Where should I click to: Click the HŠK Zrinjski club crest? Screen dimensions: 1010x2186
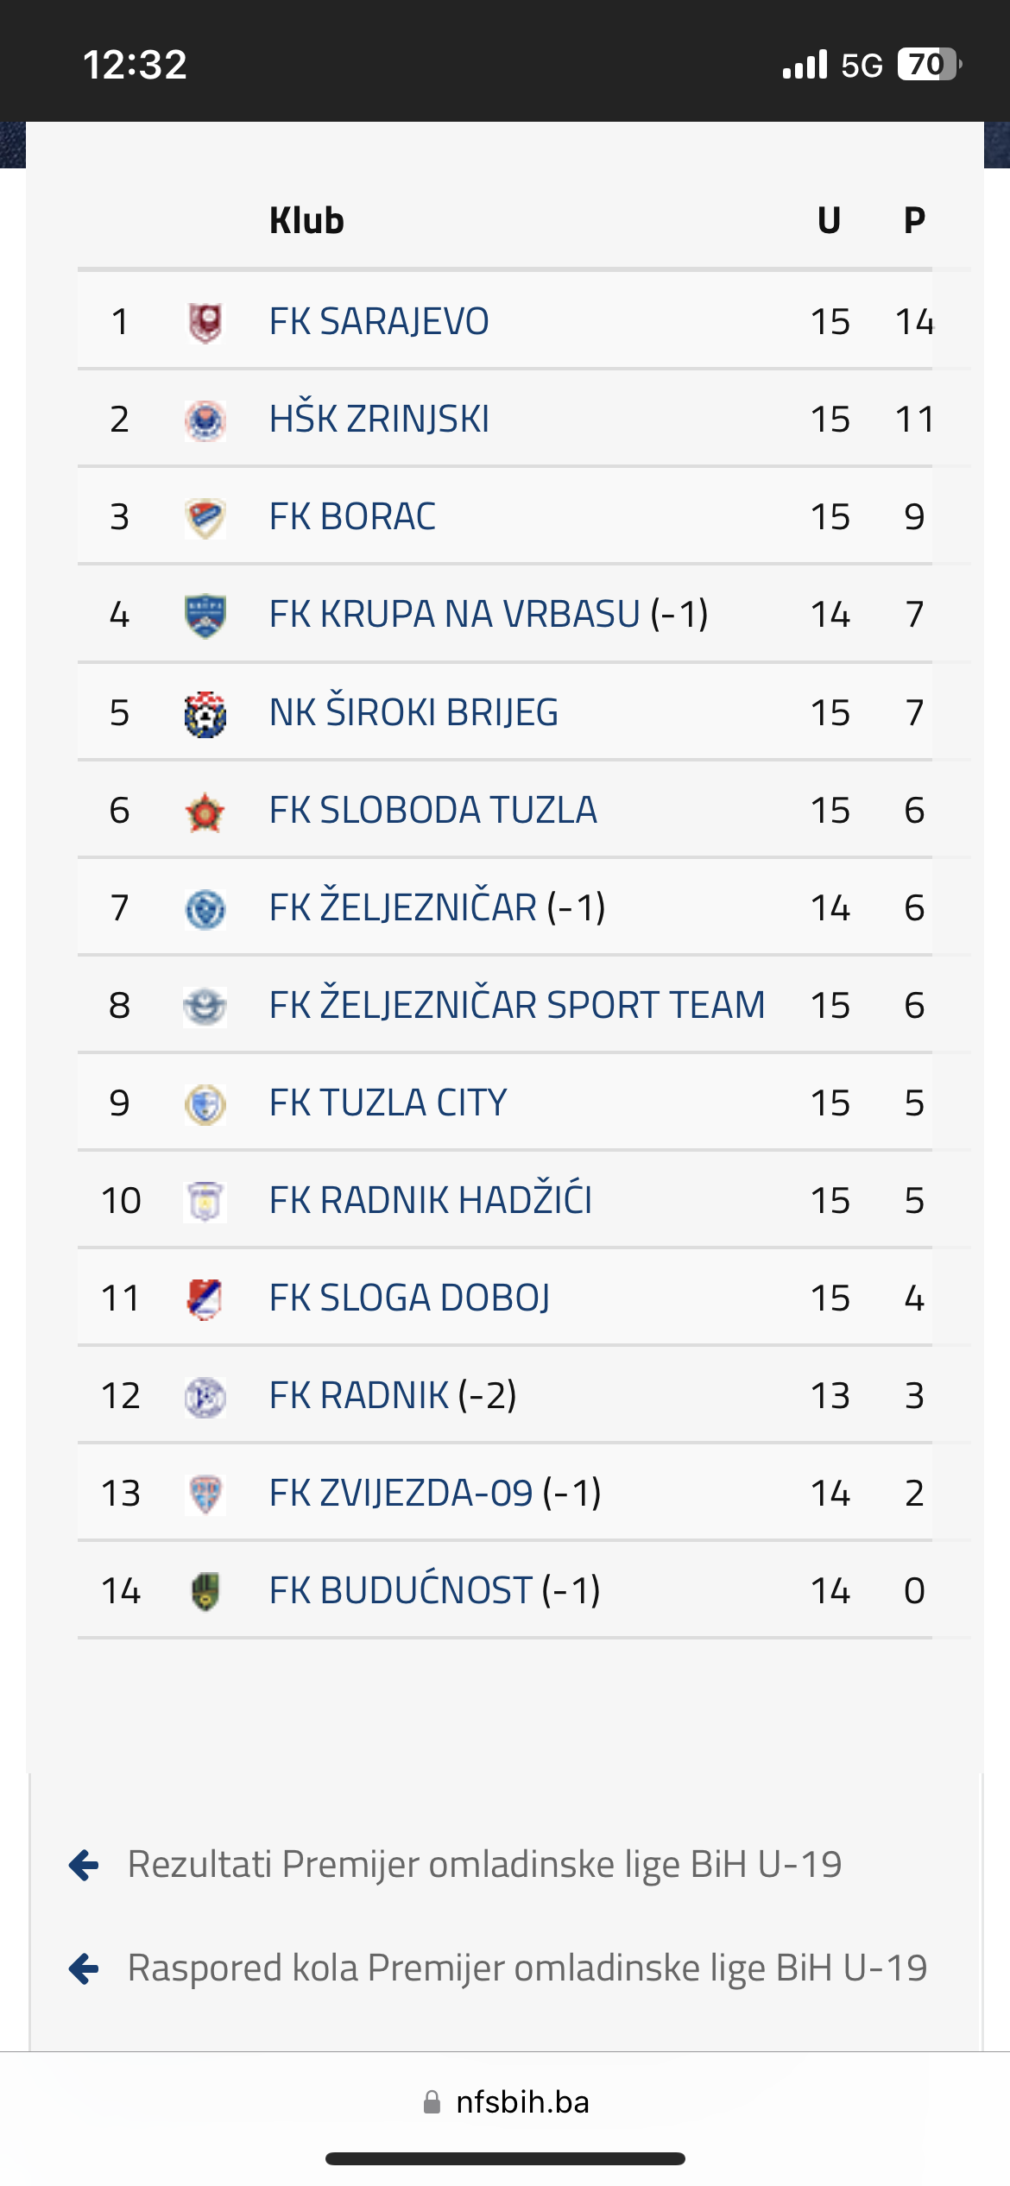click(205, 420)
